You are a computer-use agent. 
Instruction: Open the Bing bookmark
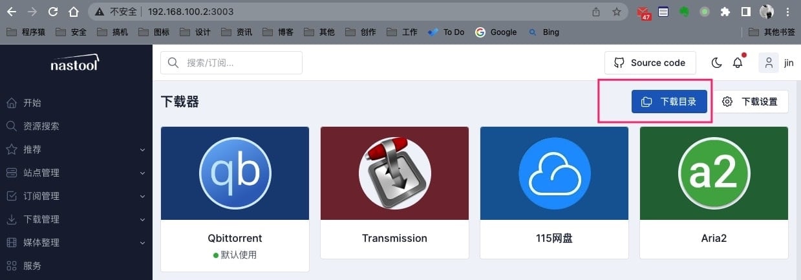[544, 32]
